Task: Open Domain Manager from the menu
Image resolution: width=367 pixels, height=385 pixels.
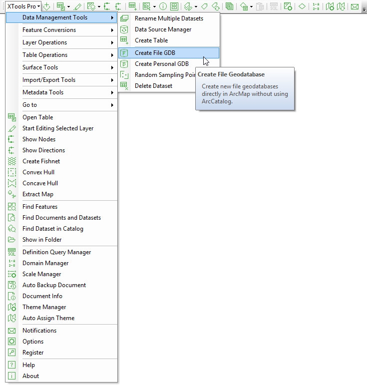Action: click(x=61, y=263)
